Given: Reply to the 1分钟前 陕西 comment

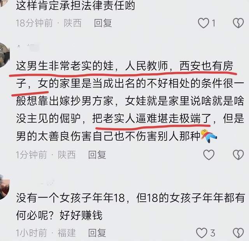Looking at the screenshot, I should pos(97,155).
